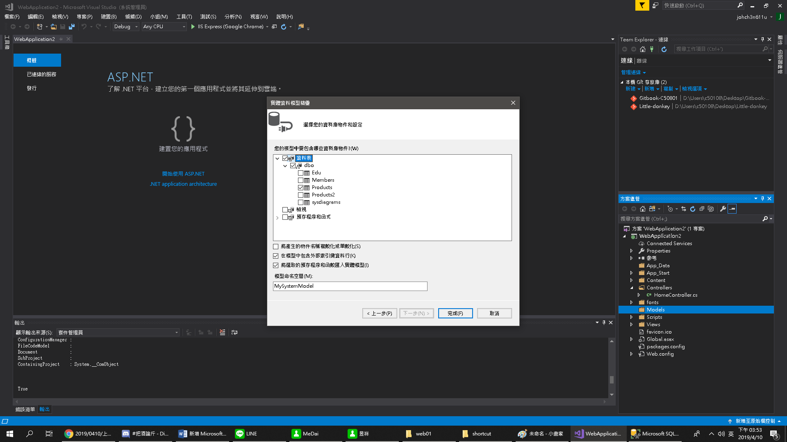Open Microsoft SQL Server from taskbar
The height and width of the screenshot is (442, 787).
coord(655,434)
